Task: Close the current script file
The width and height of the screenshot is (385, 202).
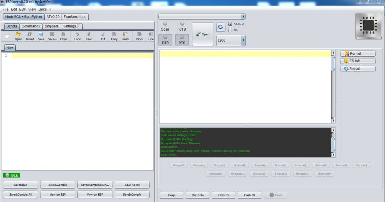Action: pyautogui.click(x=64, y=36)
